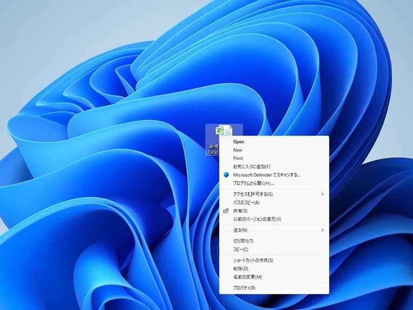Select 名前の変更(M) to rename
This screenshot has height=310, width=413.
click(247, 277)
